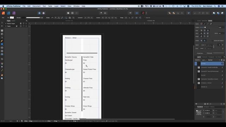Image resolution: width=226 pixels, height=127 pixels.
Task: Hide the Timmy's Diner text layer
Action: 222,83
